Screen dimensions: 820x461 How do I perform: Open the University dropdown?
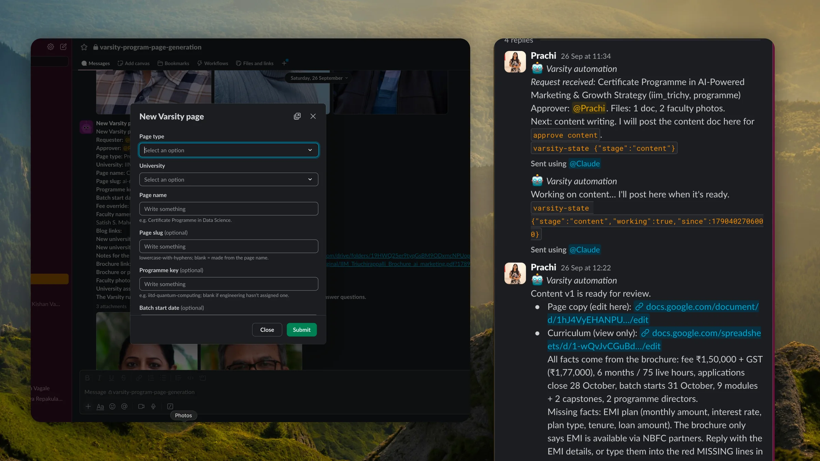229,180
